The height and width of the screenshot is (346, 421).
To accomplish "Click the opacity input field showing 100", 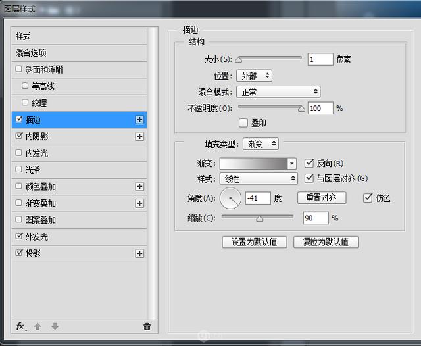I will click(320, 108).
